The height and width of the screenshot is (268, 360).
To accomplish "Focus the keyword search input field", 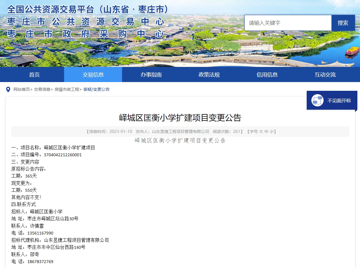I will (288, 23).
